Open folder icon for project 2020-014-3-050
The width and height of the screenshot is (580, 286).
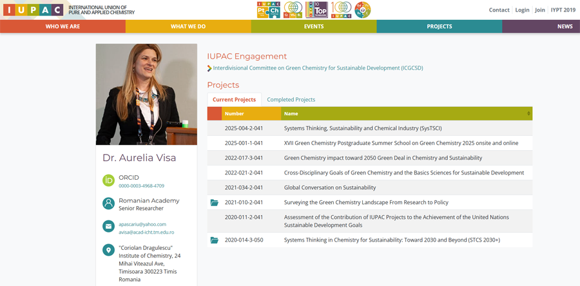[215, 240]
